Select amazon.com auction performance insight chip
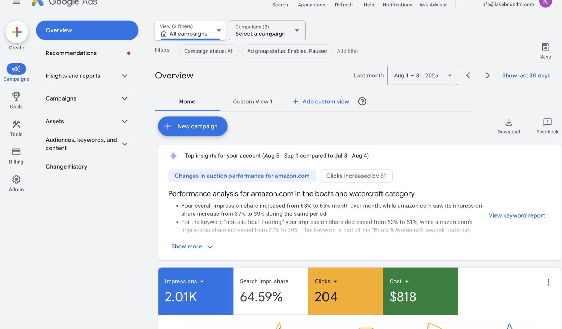This screenshot has width=562, height=329. coord(242,176)
